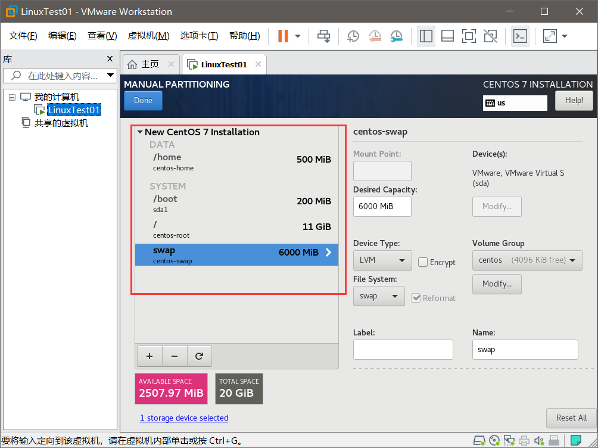This screenshot has height=448, width=598.
Task: Click the Volume Group Modify... button
Action: (497, 284)
